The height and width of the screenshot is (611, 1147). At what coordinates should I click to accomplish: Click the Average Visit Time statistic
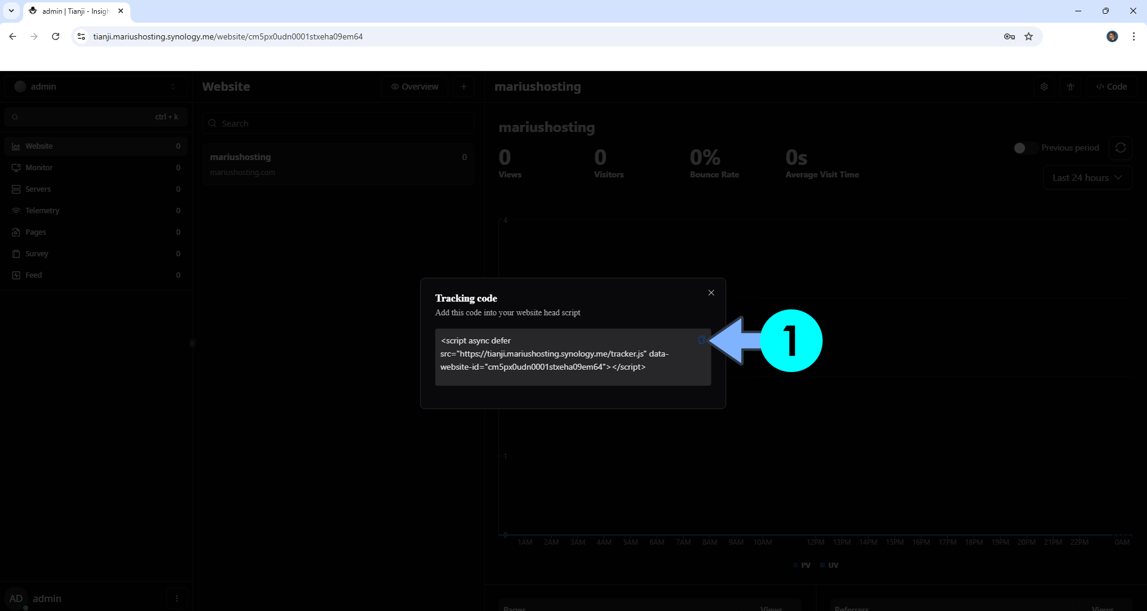click(822, 164)
